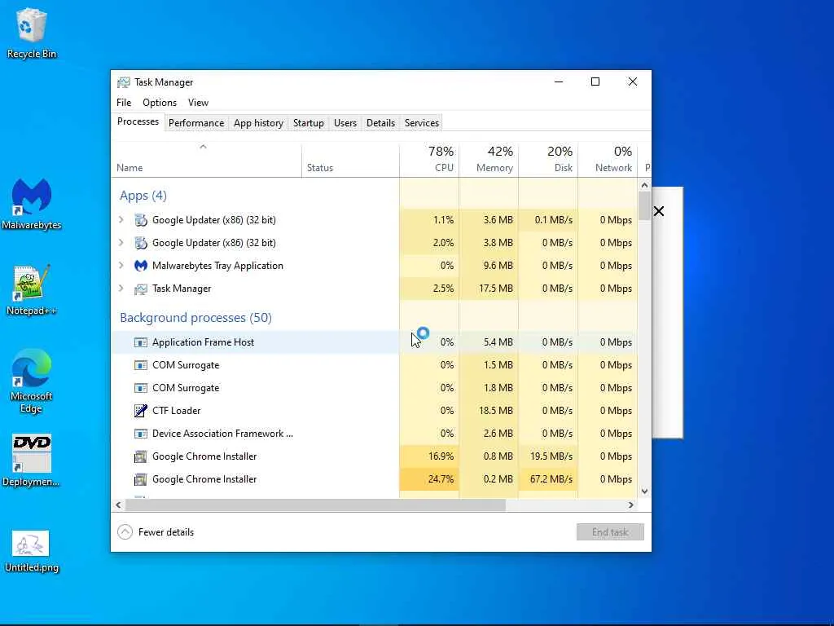Screen dimensions: 834x626
Task: Open the File menu
Action: pyautogui.click(x=124, y=102)
